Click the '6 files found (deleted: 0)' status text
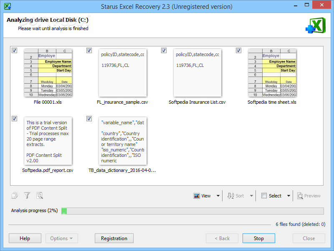The image size is (334, 251). (x=300, y=224)
